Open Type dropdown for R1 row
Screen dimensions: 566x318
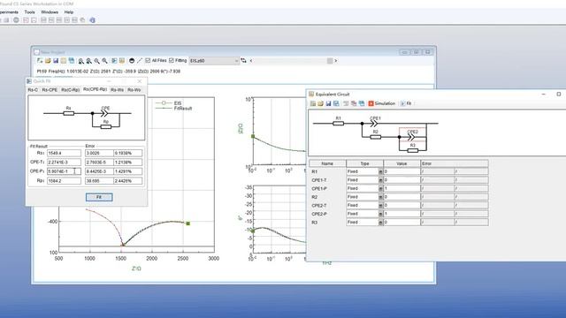[380, 172]
